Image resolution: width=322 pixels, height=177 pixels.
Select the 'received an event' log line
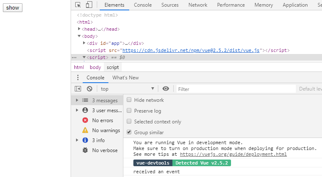pyautogui.click(x=157, y=172)
